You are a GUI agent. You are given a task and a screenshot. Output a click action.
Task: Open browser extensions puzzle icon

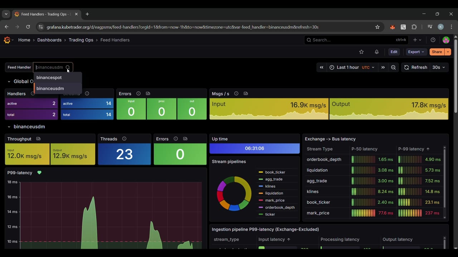click(414, 27)
